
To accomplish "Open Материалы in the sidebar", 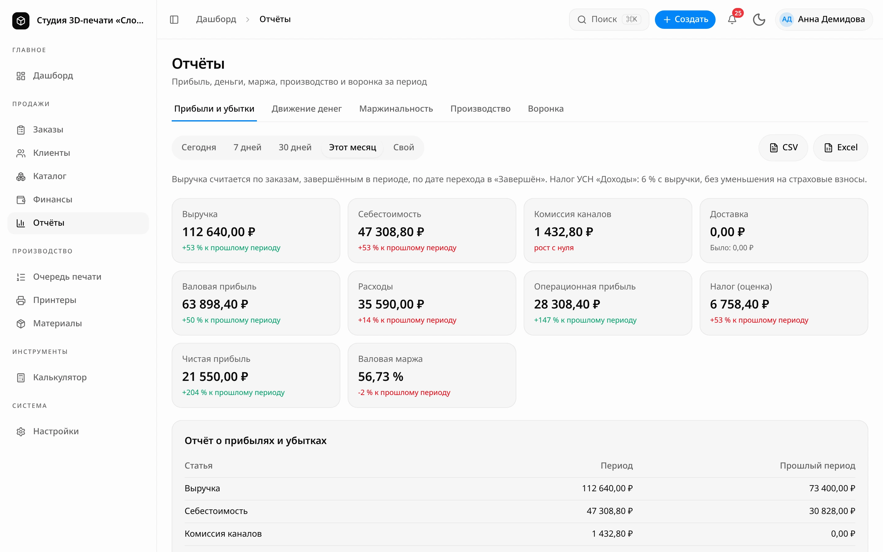I will [x=78, y=324].
